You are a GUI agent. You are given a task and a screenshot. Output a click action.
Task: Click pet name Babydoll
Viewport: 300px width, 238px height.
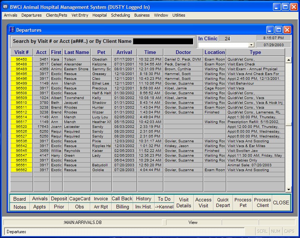pyautogui.click(x=100, y=165)
